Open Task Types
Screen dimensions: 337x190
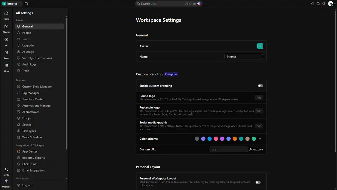(x=39, y=131)
